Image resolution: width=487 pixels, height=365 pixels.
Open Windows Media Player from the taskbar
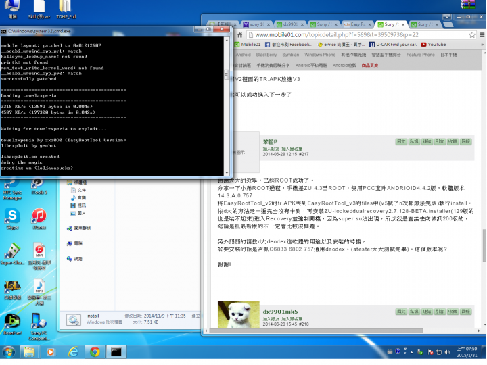click(50, 352)
